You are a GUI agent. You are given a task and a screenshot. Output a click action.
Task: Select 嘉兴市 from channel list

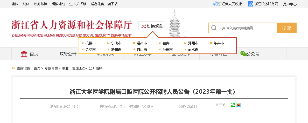click(167, 43)
